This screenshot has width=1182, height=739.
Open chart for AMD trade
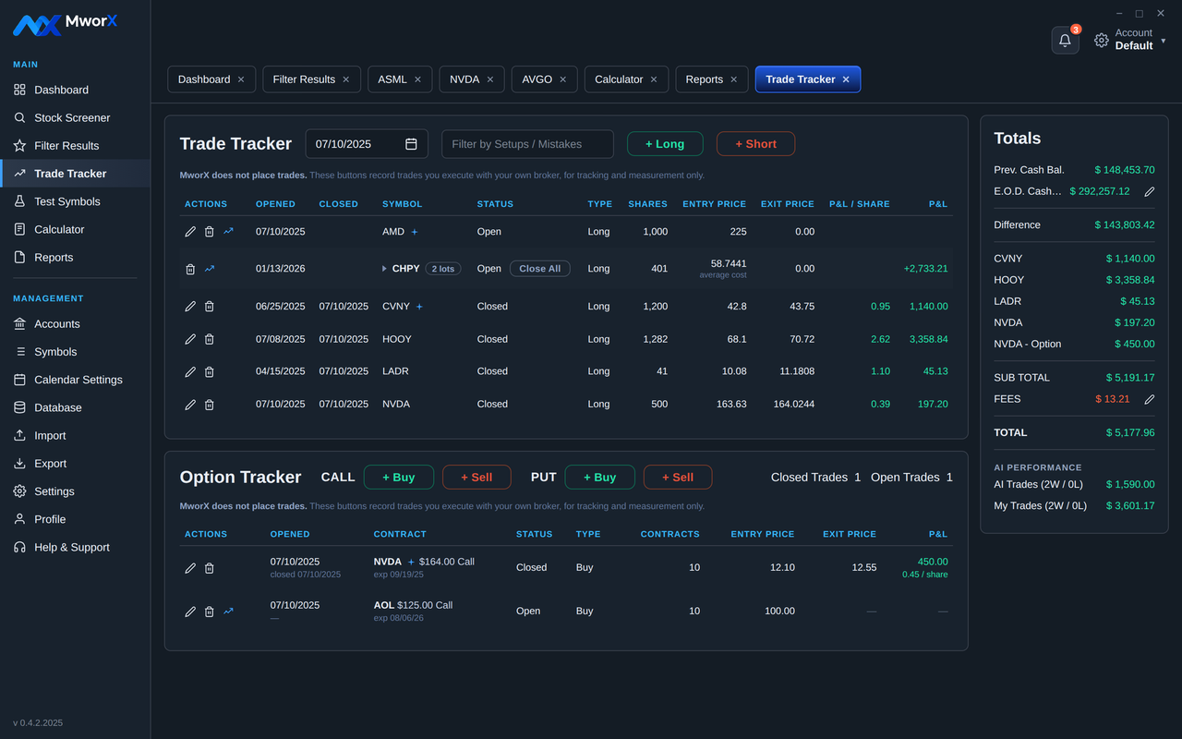tap(229, 232)
